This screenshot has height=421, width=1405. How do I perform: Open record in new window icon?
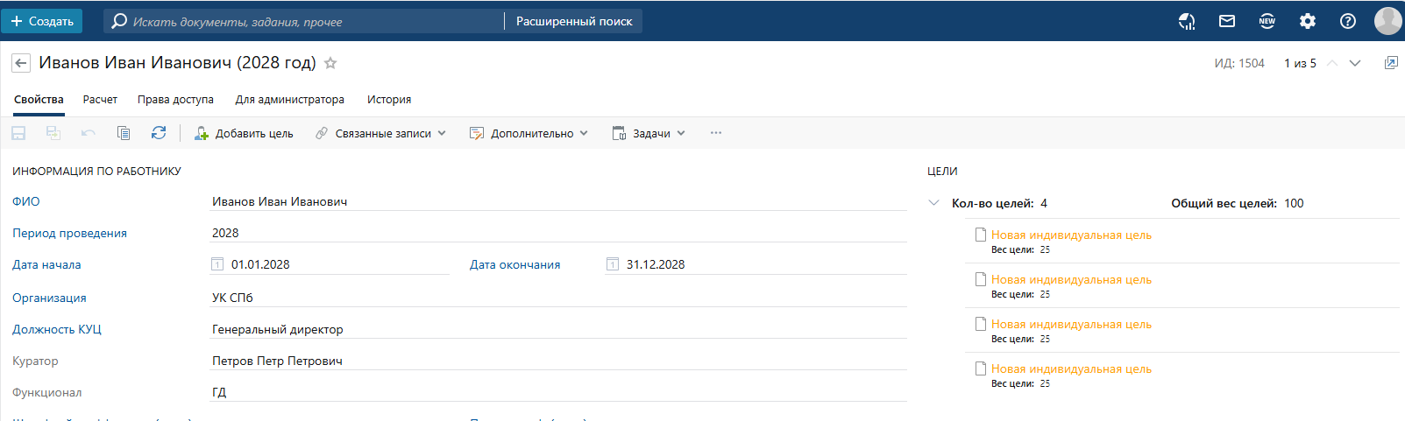(1391, 63)
